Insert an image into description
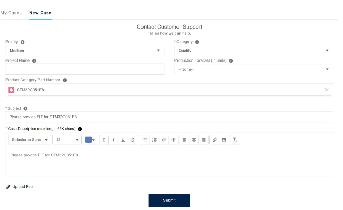Viewport: 343px width, 210px height. pos(224,140)
